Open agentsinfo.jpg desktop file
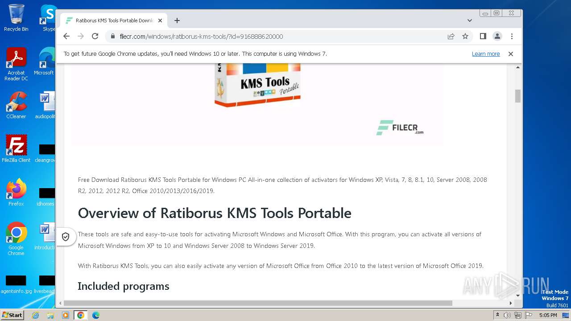The width and height of the screenshot is (571, 321). [16, 284]
